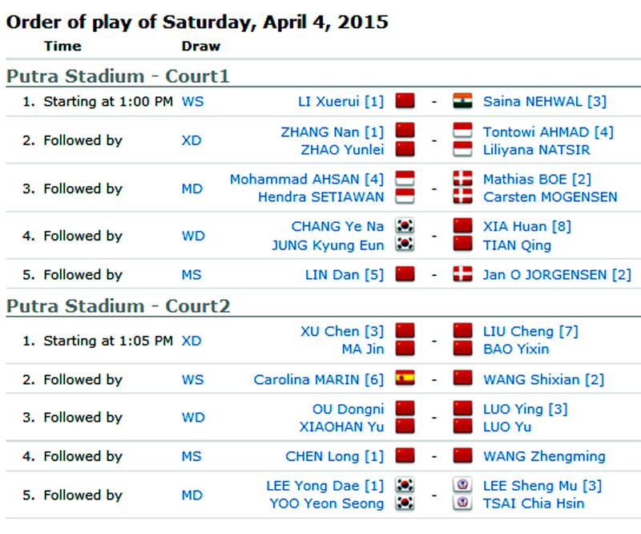The height and width of the screenshot is (534, 641).
Task: Open the WD draw for OU Dongni match
Action: (x=193, y=418)
